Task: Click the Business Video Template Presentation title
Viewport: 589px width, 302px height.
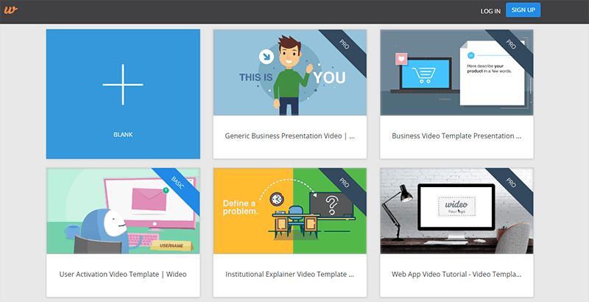Action: coord(456,136)
